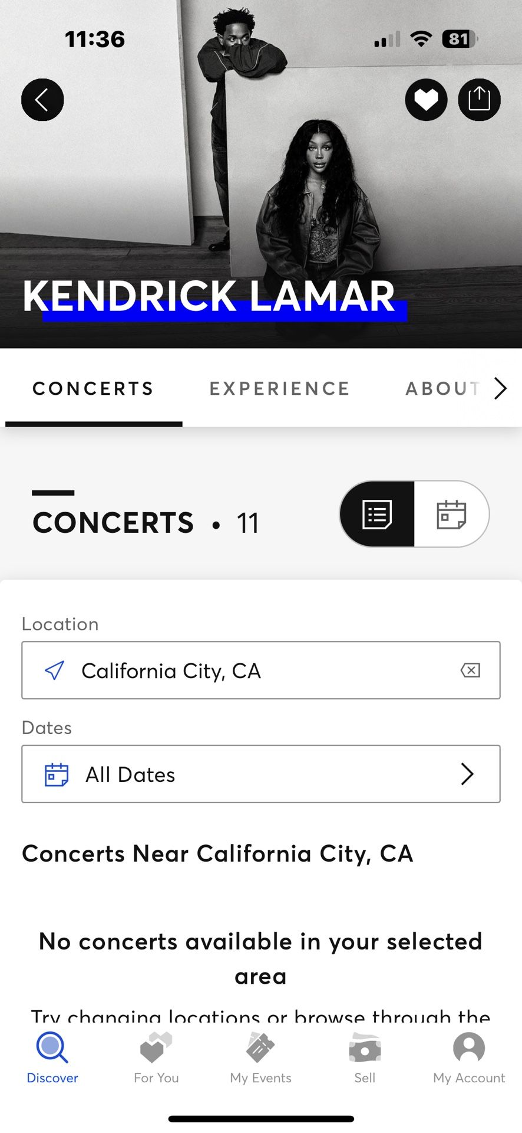The width and height of the screenshot is (522, 1133).
Task: Tap the share icon
Action: point(479,100)
